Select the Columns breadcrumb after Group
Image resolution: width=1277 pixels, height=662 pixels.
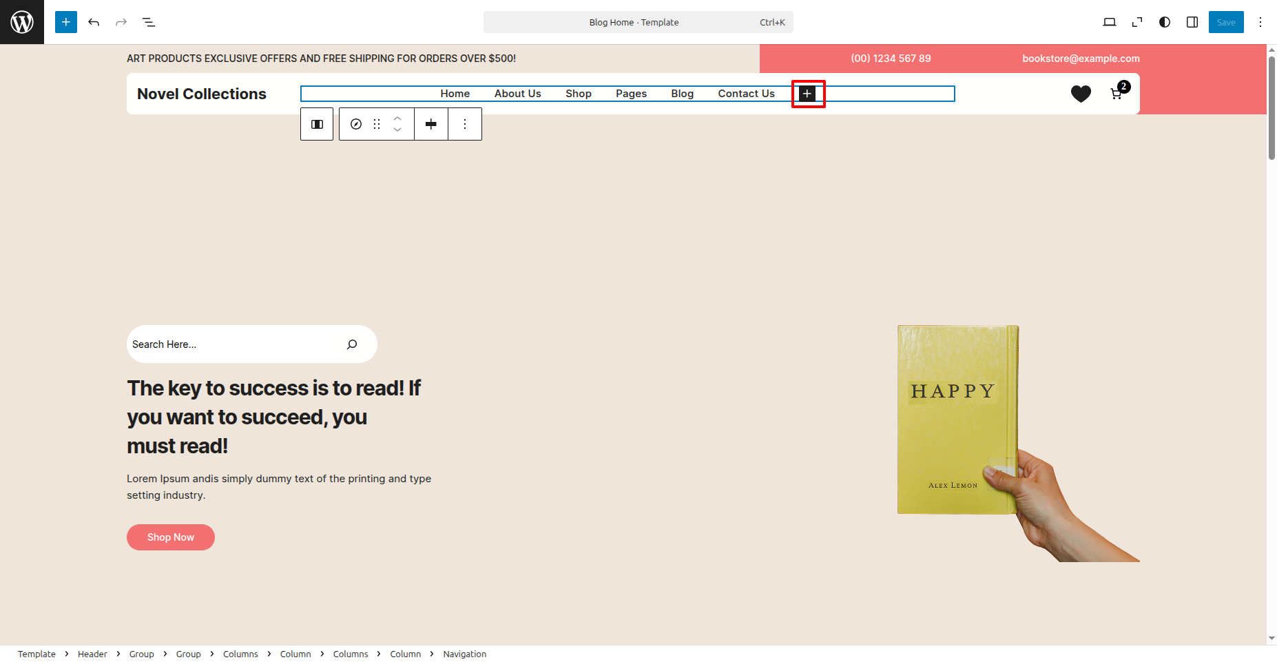240,654
